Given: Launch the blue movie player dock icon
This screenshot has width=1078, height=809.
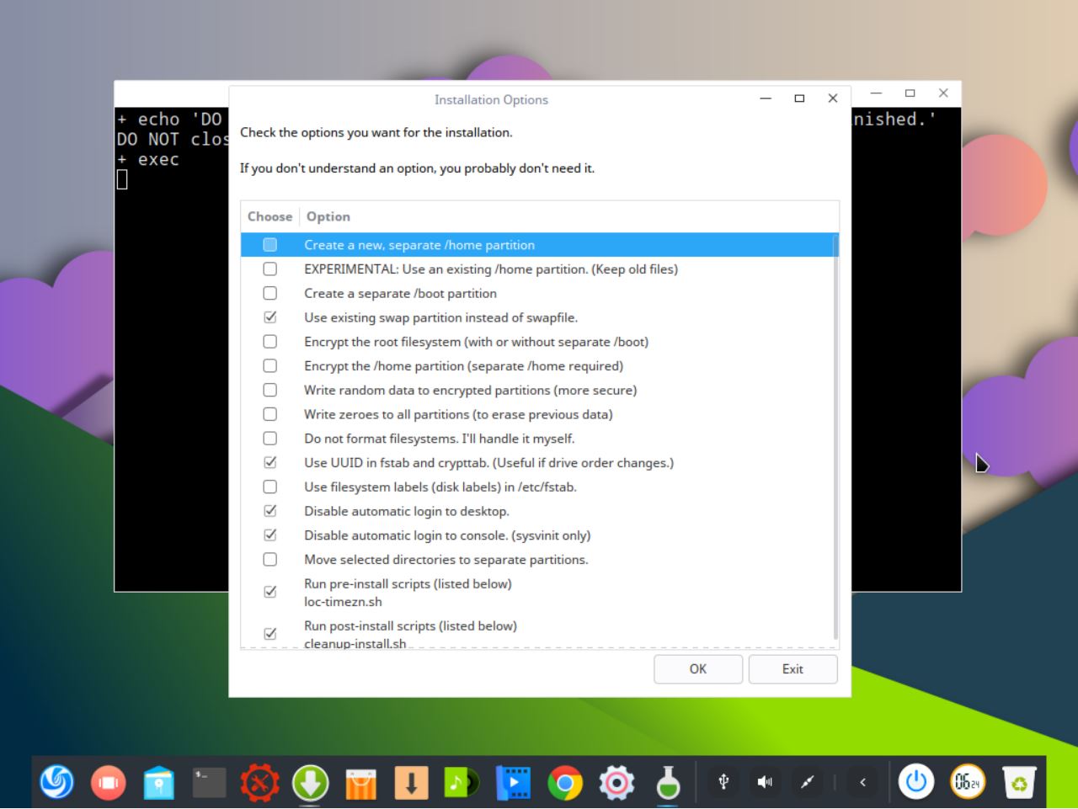Looking at the screenshot, I should point(513,783).
